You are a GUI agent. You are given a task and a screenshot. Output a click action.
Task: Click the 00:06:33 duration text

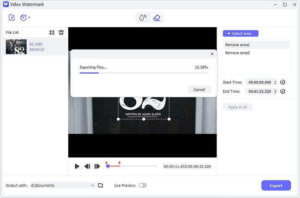[37, 49]
